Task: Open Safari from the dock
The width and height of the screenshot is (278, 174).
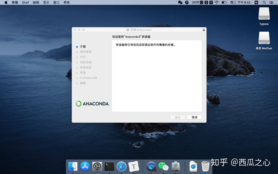Action: click(x=122, y=166)
